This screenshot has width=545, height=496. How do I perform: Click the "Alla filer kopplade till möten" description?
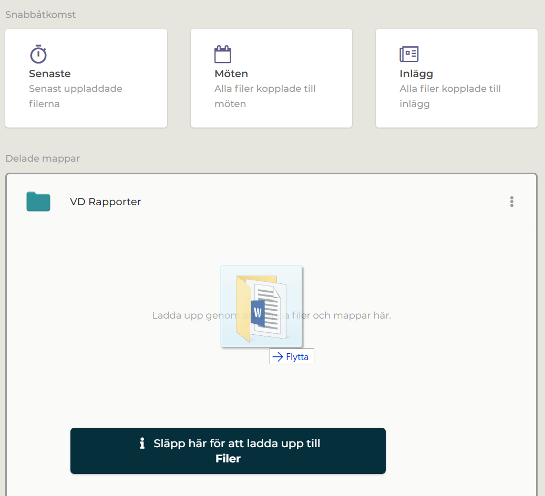click(x=265, y=96)
